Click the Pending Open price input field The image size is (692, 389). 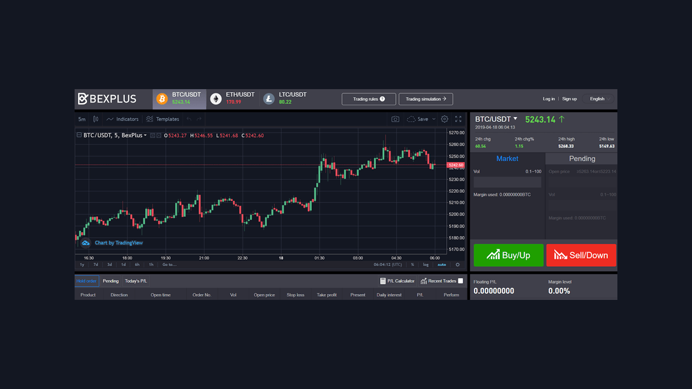[x=582, y=182]
